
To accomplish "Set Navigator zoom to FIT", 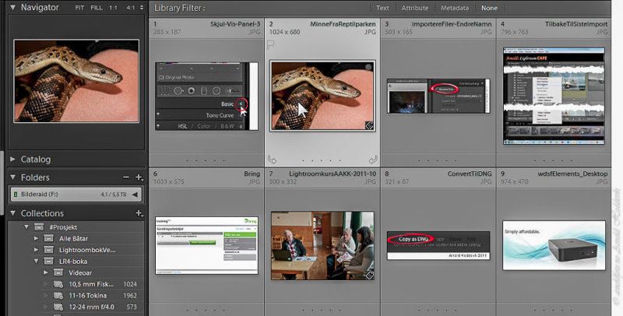I will [79, 8].
